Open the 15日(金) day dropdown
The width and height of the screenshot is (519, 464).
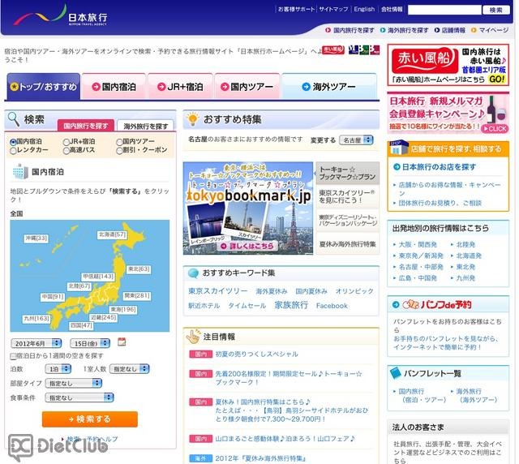90,343
